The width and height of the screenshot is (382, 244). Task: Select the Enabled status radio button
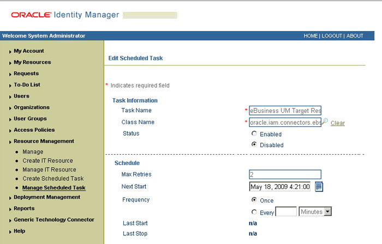tap(254, 133)
